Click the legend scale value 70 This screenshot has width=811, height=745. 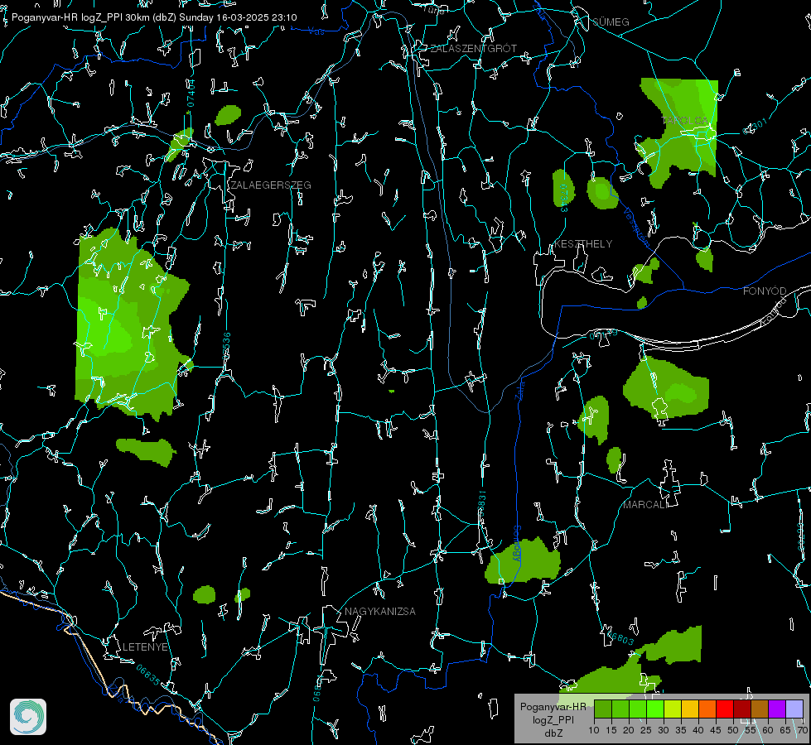click(x=802, y=730)
